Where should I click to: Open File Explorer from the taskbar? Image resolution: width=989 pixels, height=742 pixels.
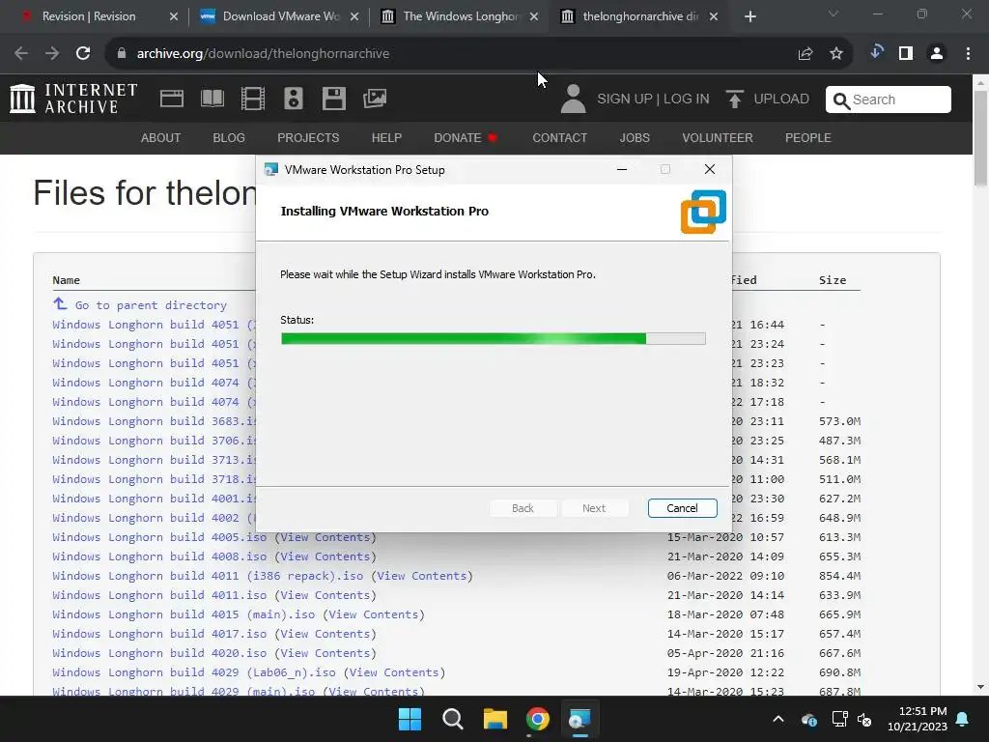pyautogui.click(x=495, y=719)
